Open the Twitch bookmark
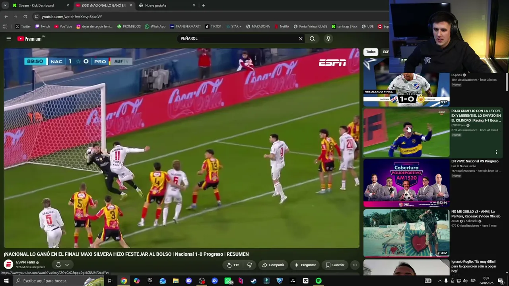This screenshot has width=509, height=286. point(42,27)
